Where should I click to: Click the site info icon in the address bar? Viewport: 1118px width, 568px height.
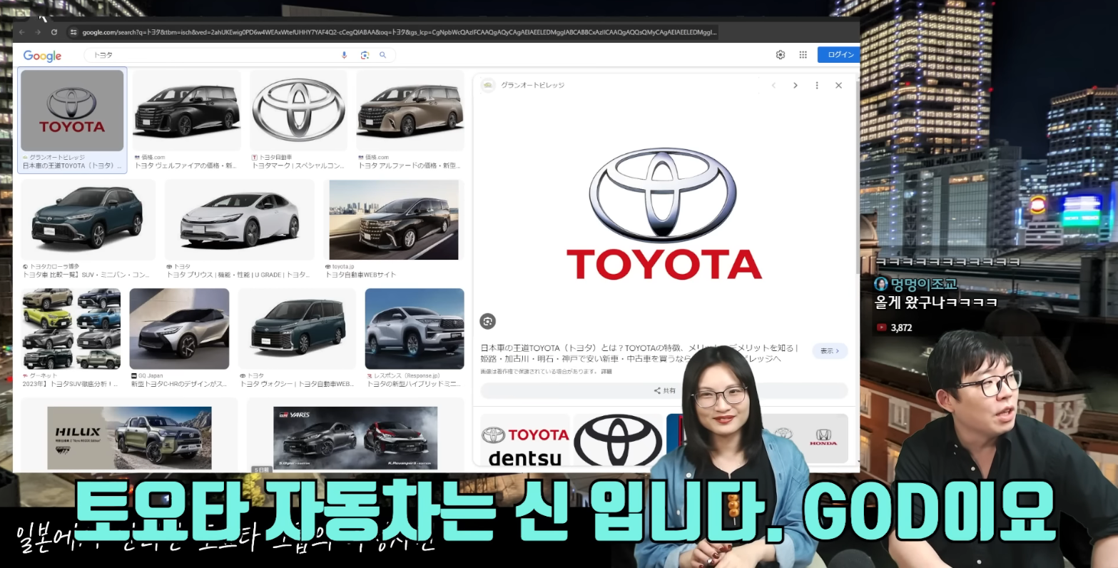[74, 31]
